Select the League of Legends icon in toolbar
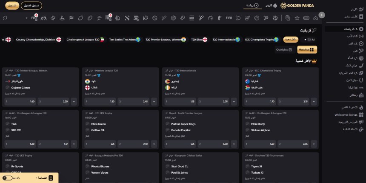Screen dimensions: 366x183 117,18
